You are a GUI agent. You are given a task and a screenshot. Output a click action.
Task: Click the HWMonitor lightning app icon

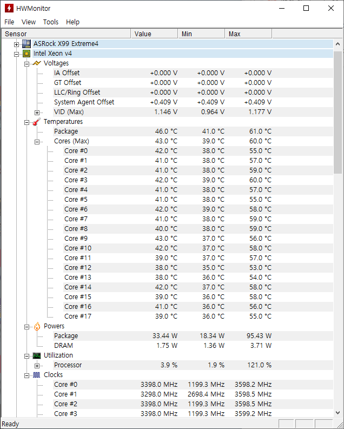pyautogui.click(x=9, y=8)
